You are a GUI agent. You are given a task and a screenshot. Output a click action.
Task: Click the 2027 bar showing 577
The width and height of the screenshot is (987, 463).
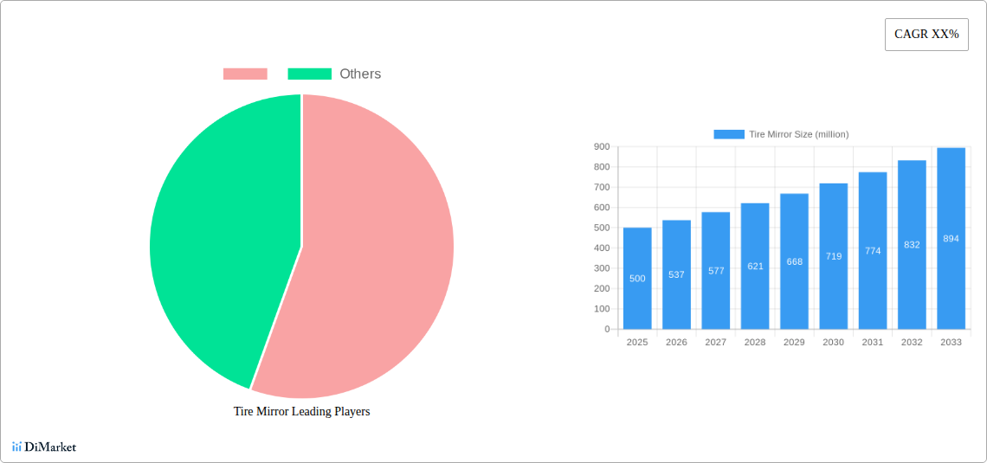(x=715, y=271)
